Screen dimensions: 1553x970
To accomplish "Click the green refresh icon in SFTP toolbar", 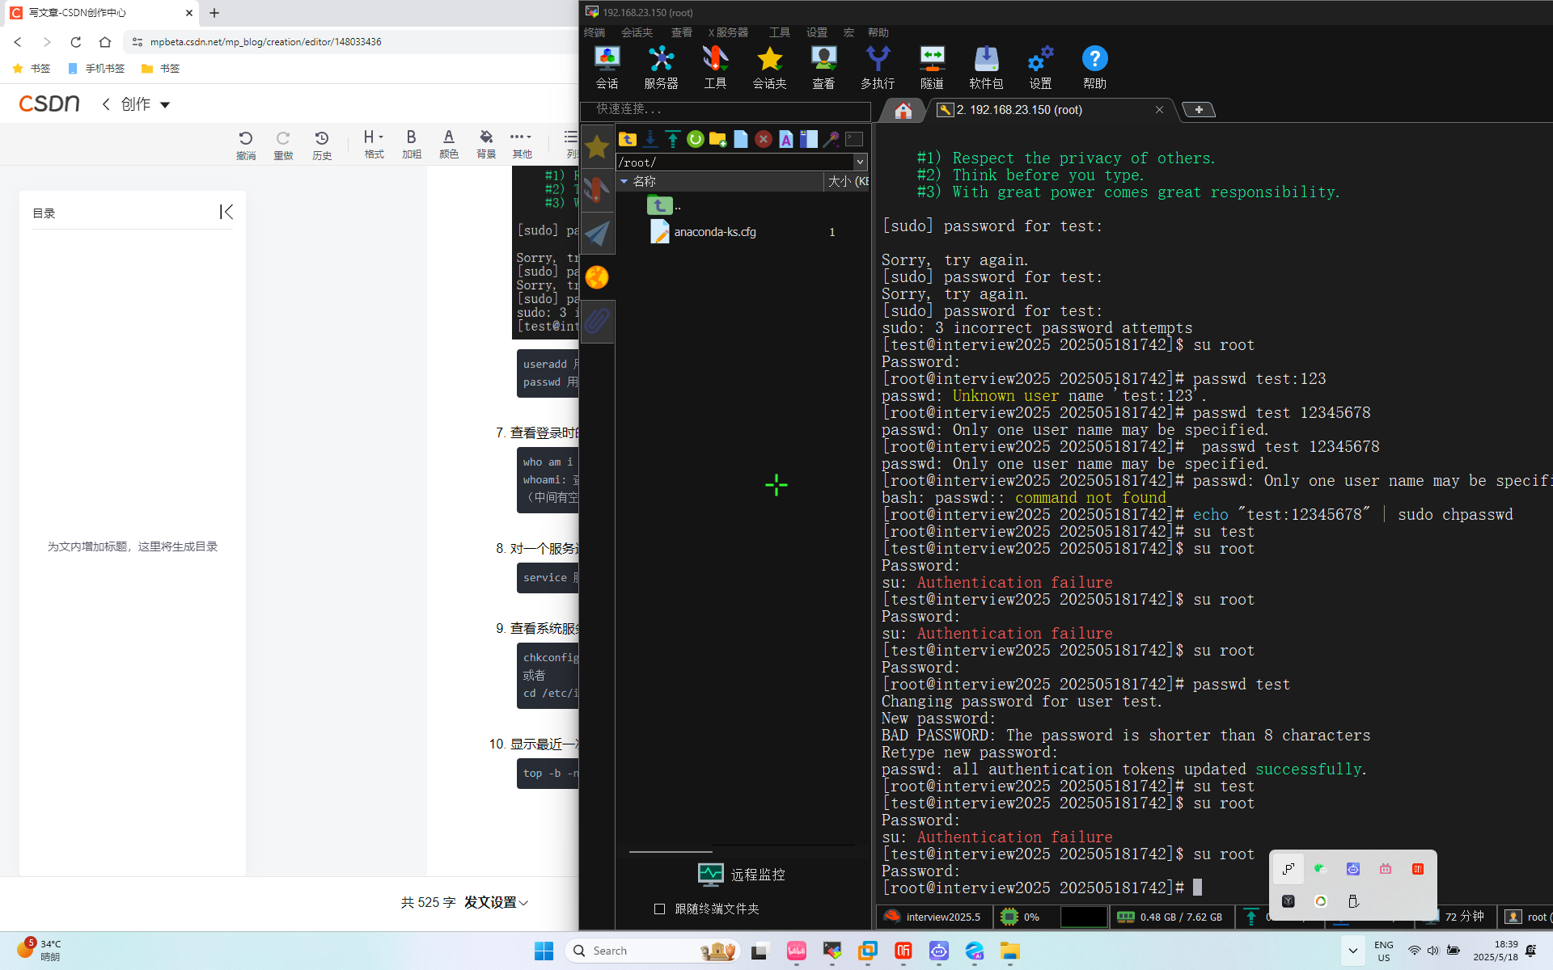I will [695, 139].
